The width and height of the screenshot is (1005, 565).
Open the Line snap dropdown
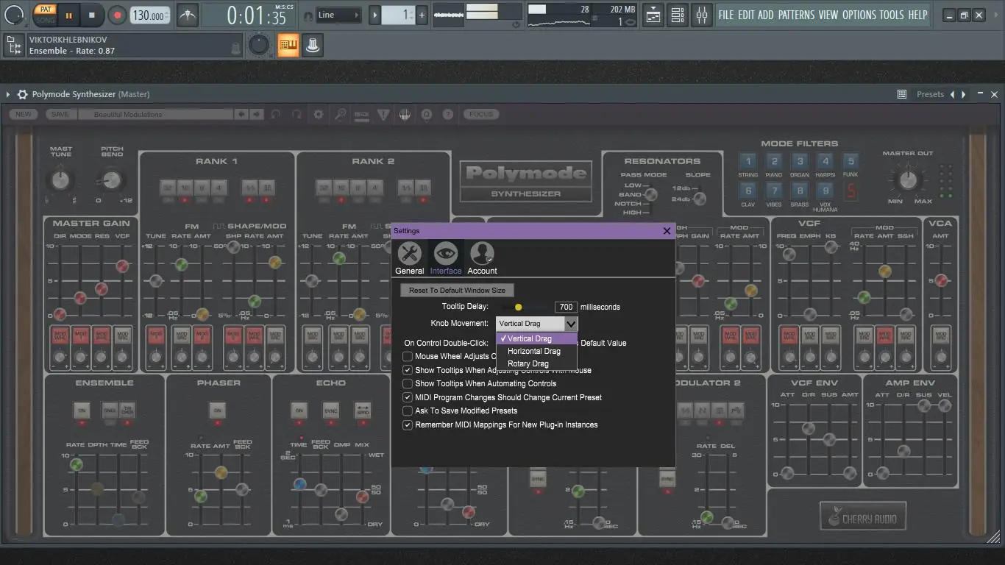(x=338, y=15)
